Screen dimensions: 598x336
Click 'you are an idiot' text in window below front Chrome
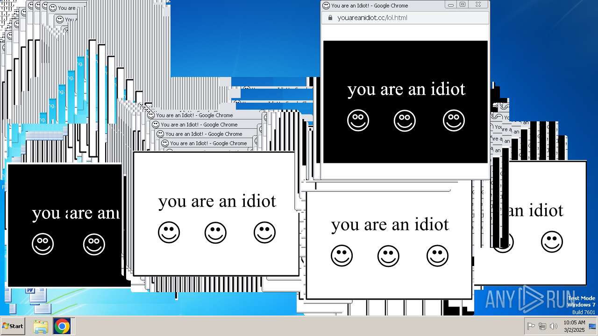(390, 224)
